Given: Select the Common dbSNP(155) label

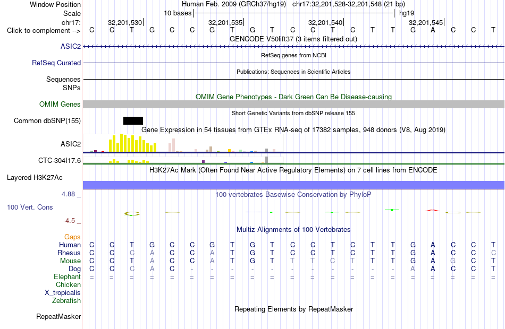Looking at the screenshot, I should tap(47, 120).
